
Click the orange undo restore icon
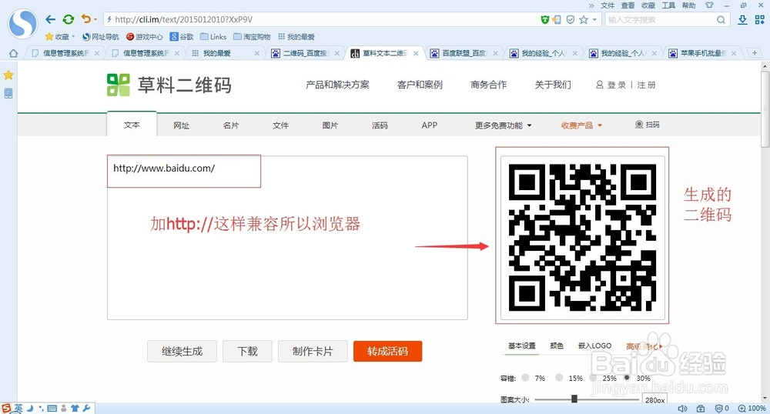[86, 19]
